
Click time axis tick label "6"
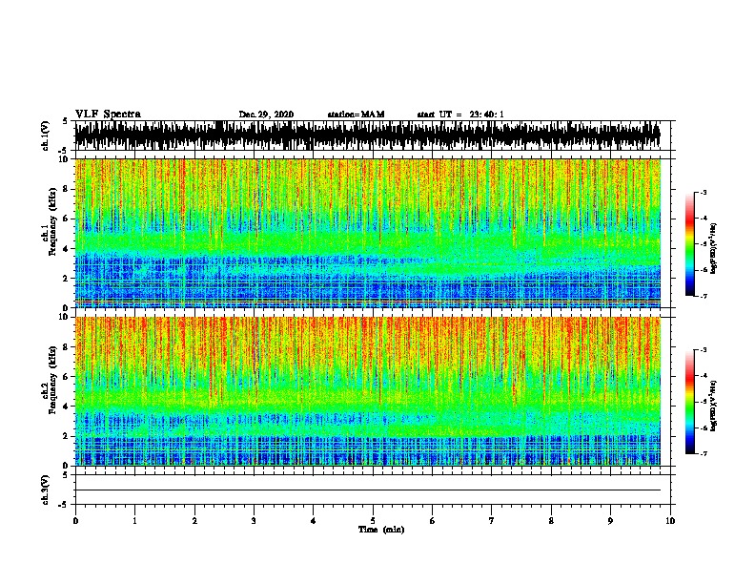[x=433, y=521]
